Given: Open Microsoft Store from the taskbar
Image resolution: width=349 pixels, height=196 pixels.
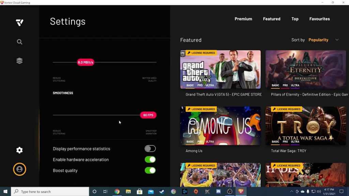Looking at the screenshot, I should tap(139, 192).
